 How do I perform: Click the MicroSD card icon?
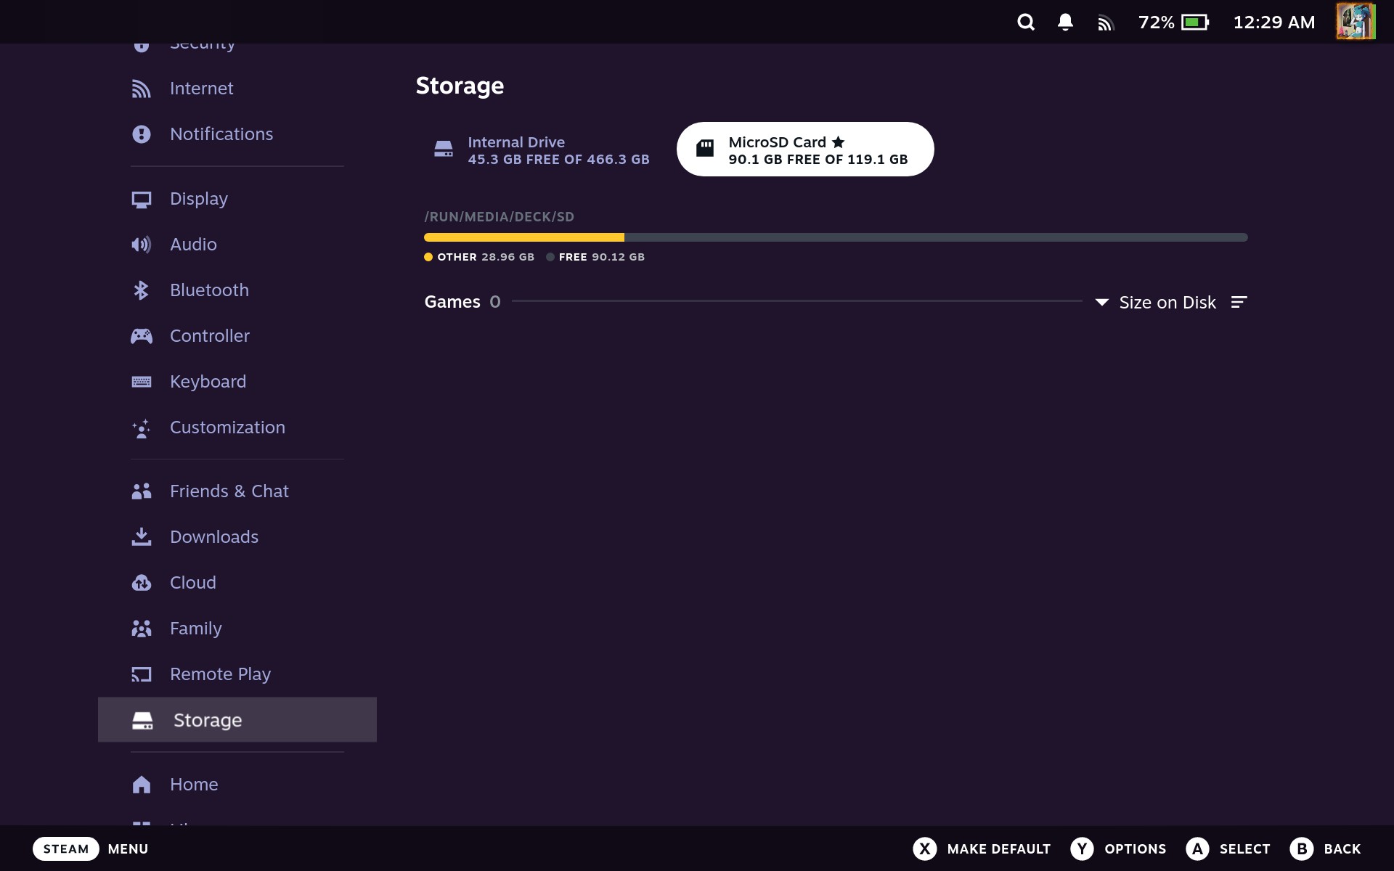tap(705, 149)
